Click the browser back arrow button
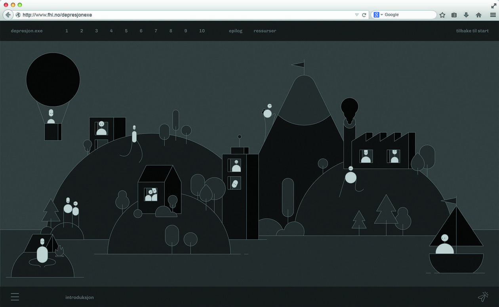Viewport: 499px width, 307px height. pos(8,15)
